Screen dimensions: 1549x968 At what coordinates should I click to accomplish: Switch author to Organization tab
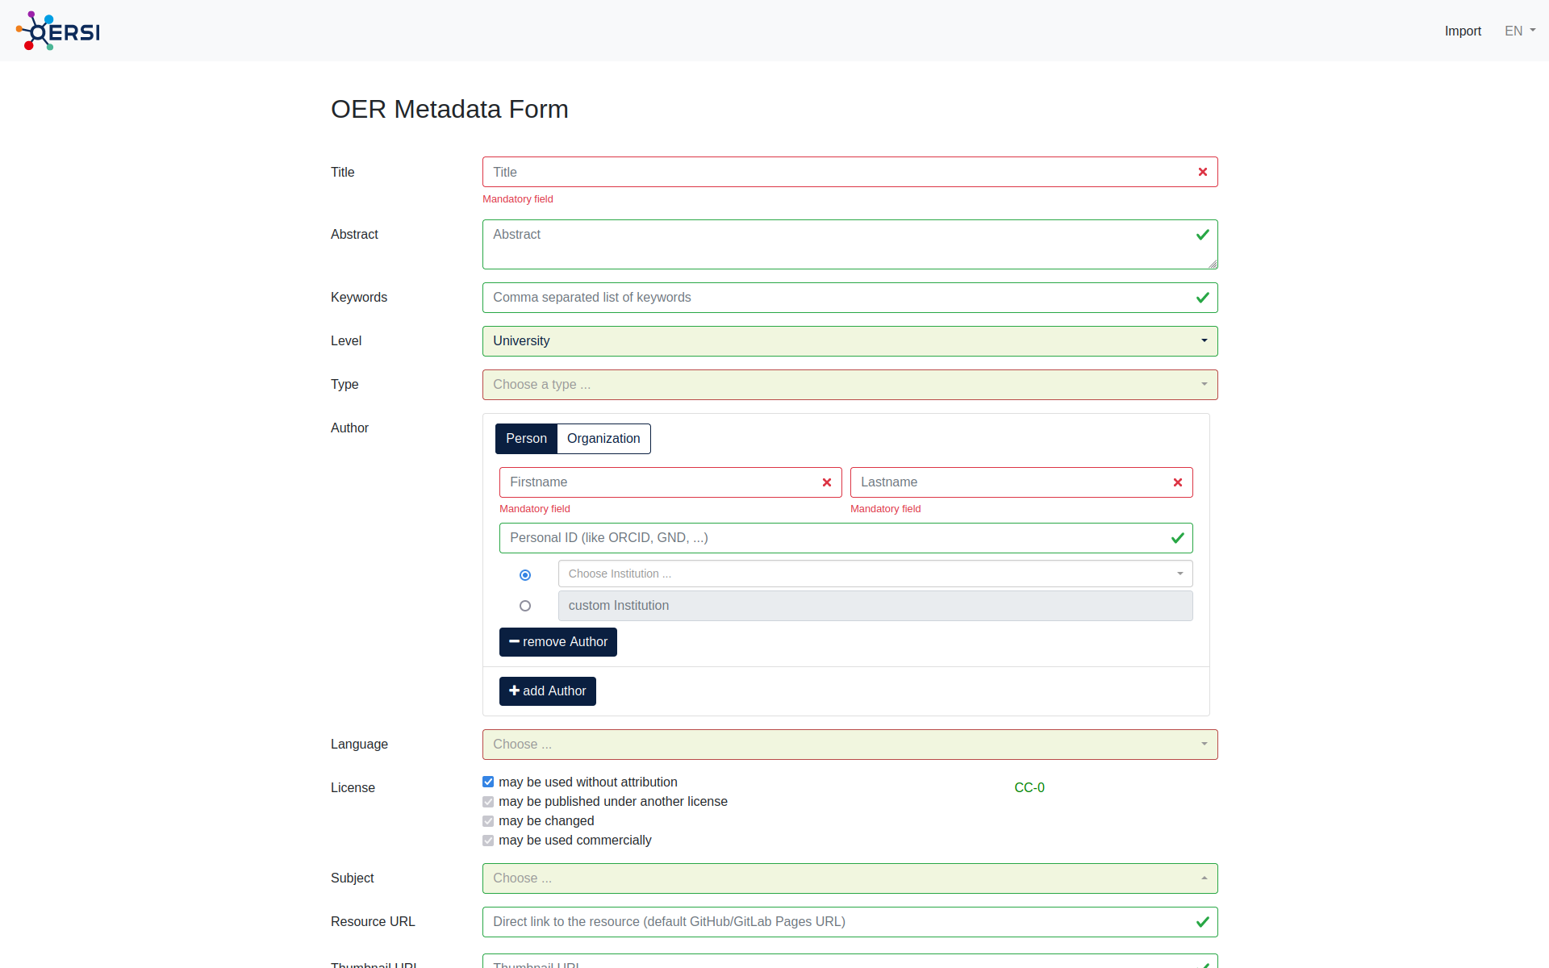pyautogui.click(x=603, y=439)
